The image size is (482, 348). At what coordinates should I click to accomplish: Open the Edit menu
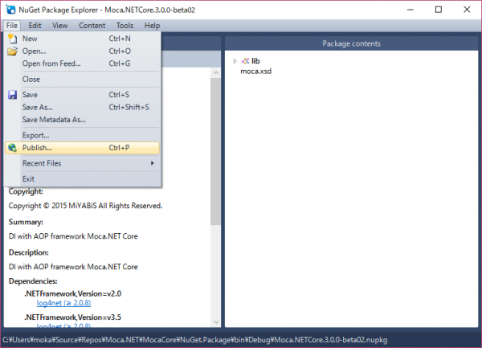35,26
